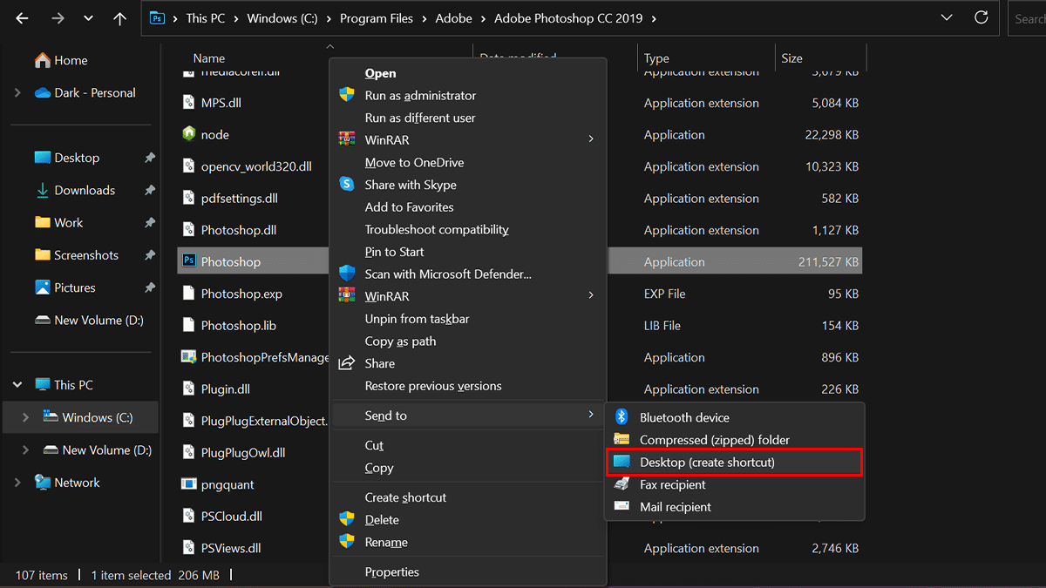Click the node application icon
The height and width of the screenshot is (588, 1046).
pyautogui.click(x=188, y=134)
